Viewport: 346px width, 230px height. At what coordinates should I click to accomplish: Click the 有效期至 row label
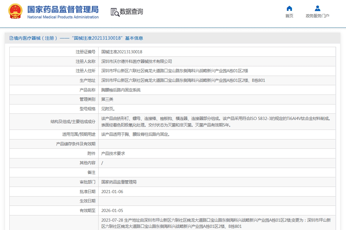pos(88,210)
